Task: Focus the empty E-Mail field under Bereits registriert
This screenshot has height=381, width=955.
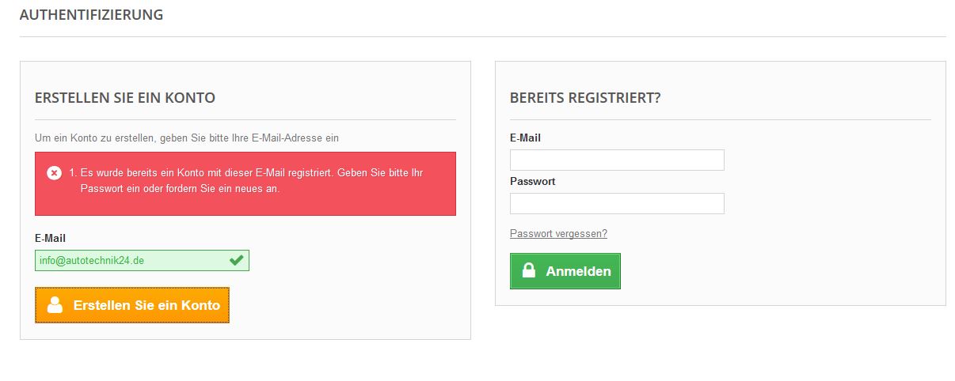Action: pos(617,160)
